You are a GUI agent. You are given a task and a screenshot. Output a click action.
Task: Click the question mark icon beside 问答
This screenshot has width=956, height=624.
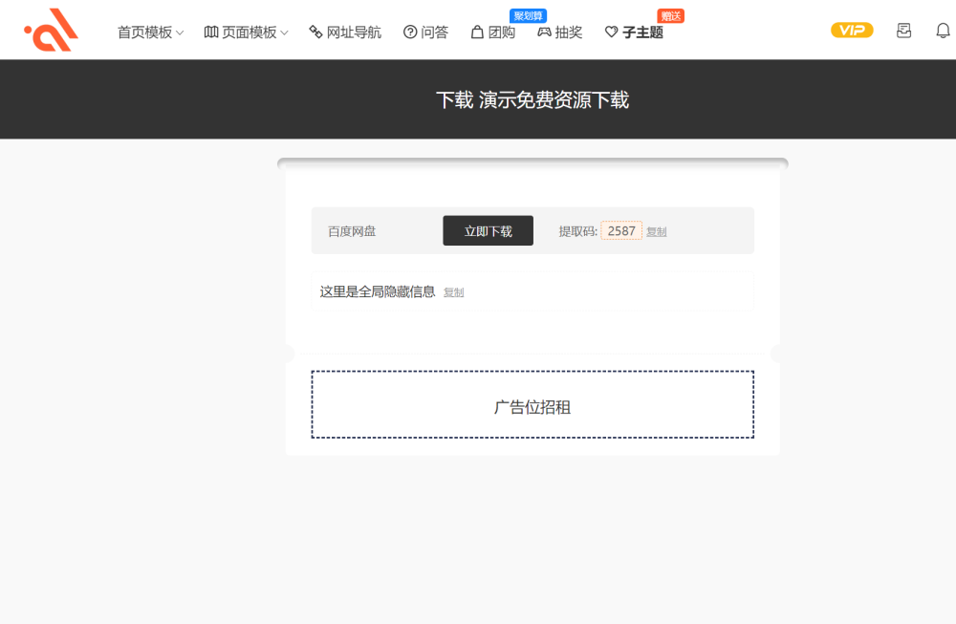(410, 32)
